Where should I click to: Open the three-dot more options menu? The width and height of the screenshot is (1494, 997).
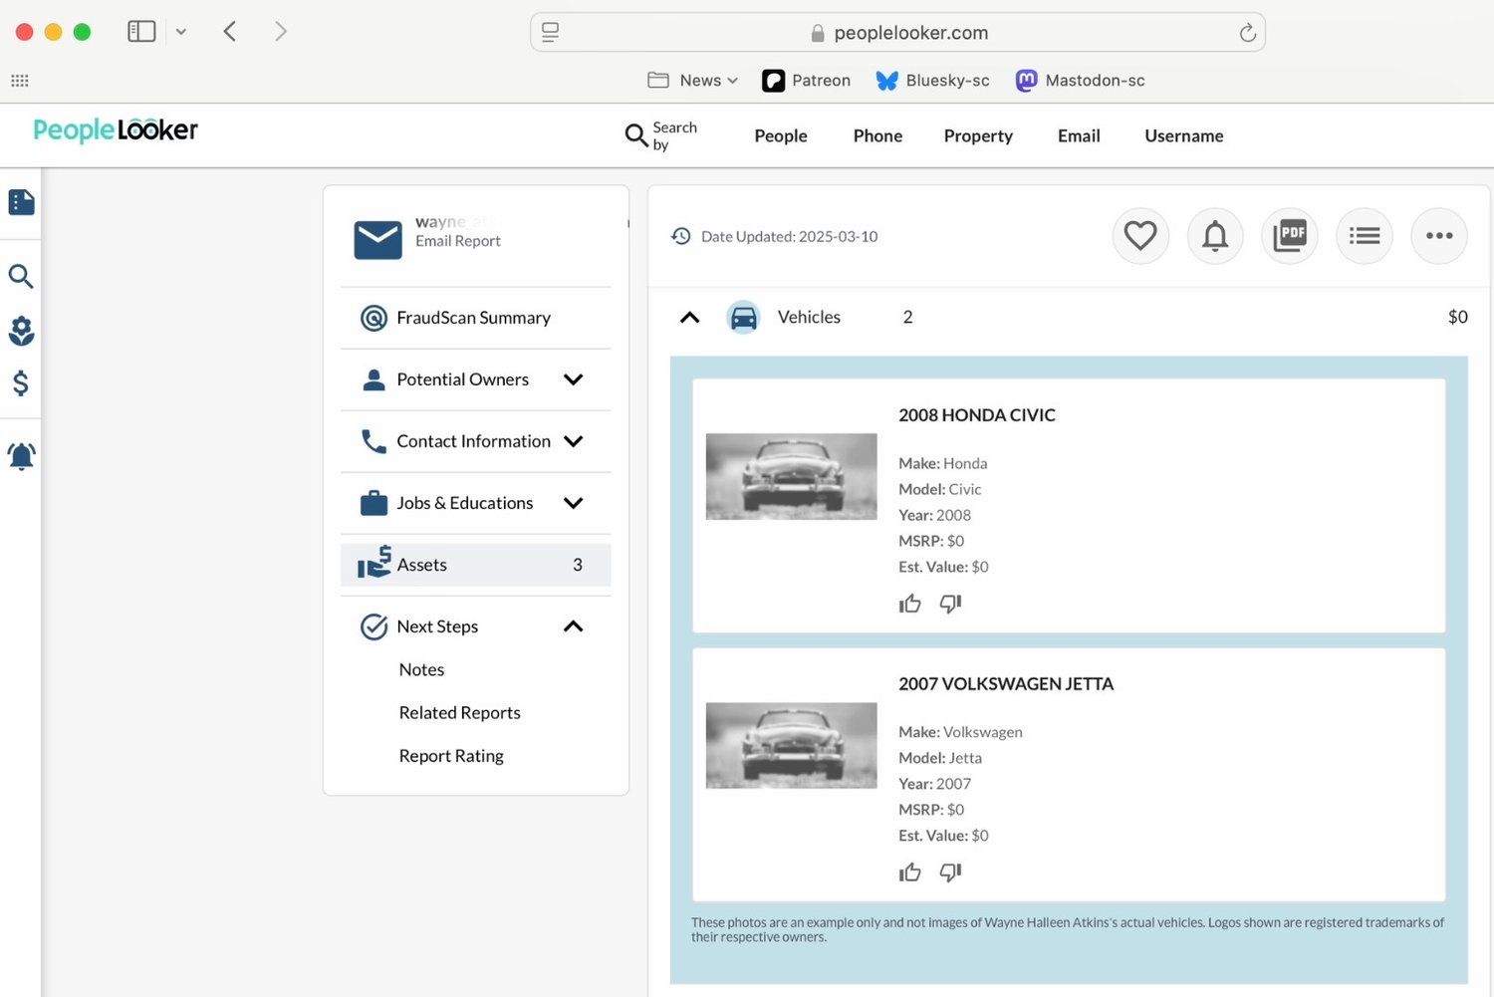pos(1439,236)
